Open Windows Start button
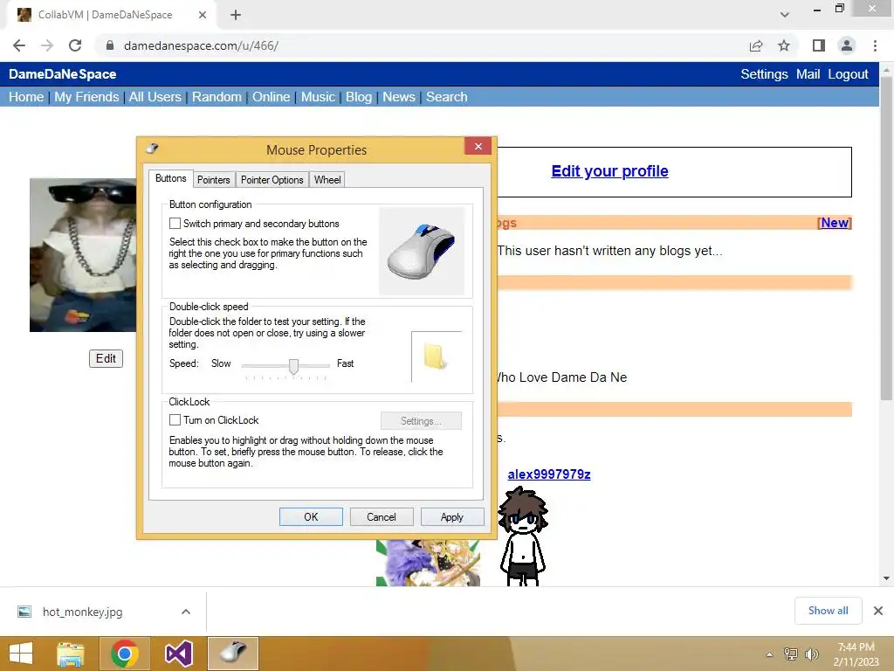894x671 pixels. [x=21, y=654]
